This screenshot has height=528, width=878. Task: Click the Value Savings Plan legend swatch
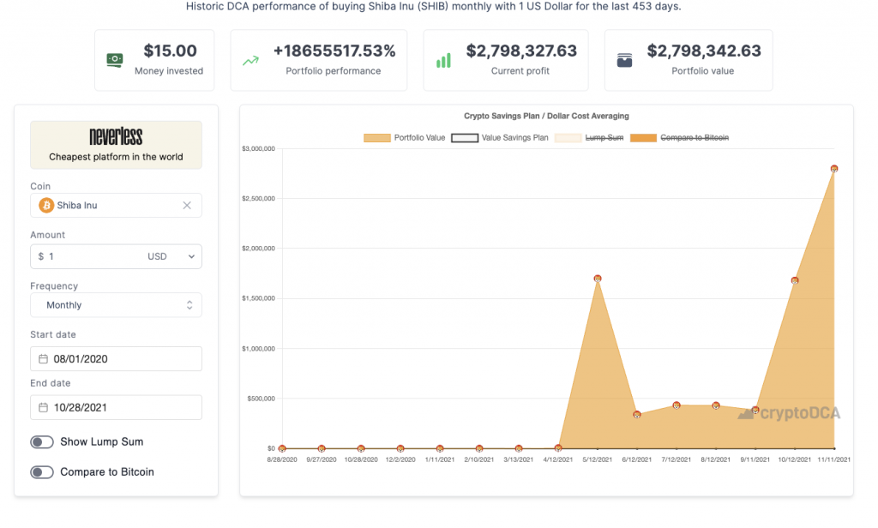pyautogui.click(x=465, y=138)
